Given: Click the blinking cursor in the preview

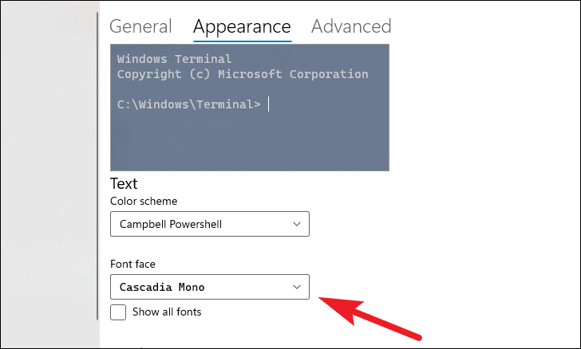Looking at the screenshot, I should click(x=269, y=104).
